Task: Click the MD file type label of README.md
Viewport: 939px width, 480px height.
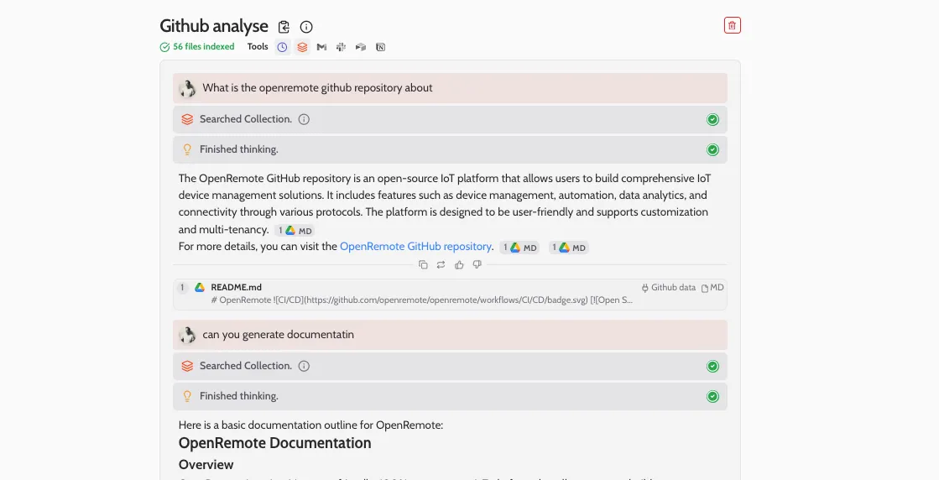Action: (x=712, y=288)
